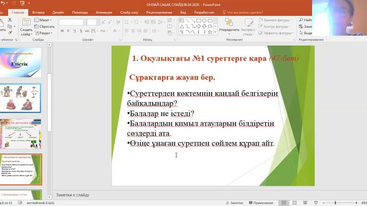Click the zoom slider in status bar
Screen dimensions: 367x206
(340, 203)
